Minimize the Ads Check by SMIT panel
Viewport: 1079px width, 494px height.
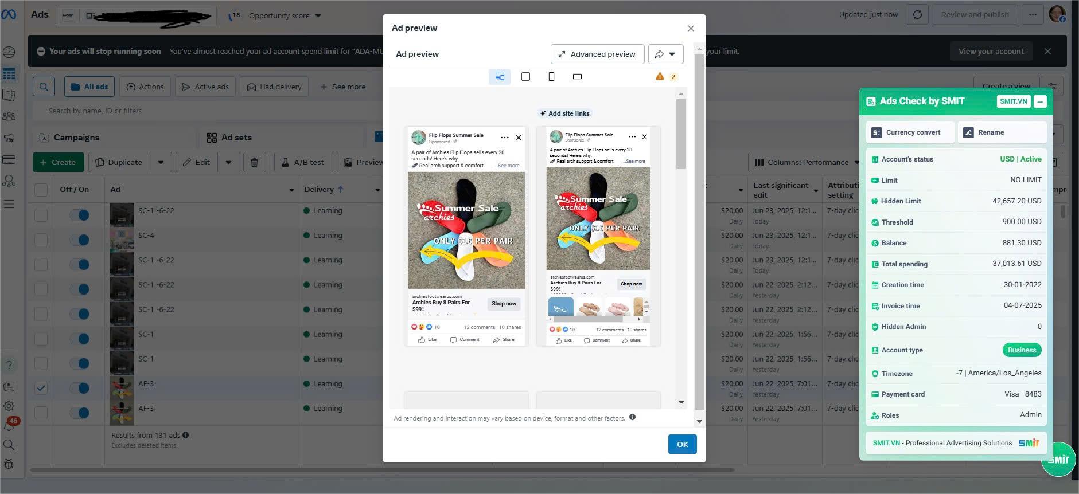pyautogui.click(x=1040, y=101)
